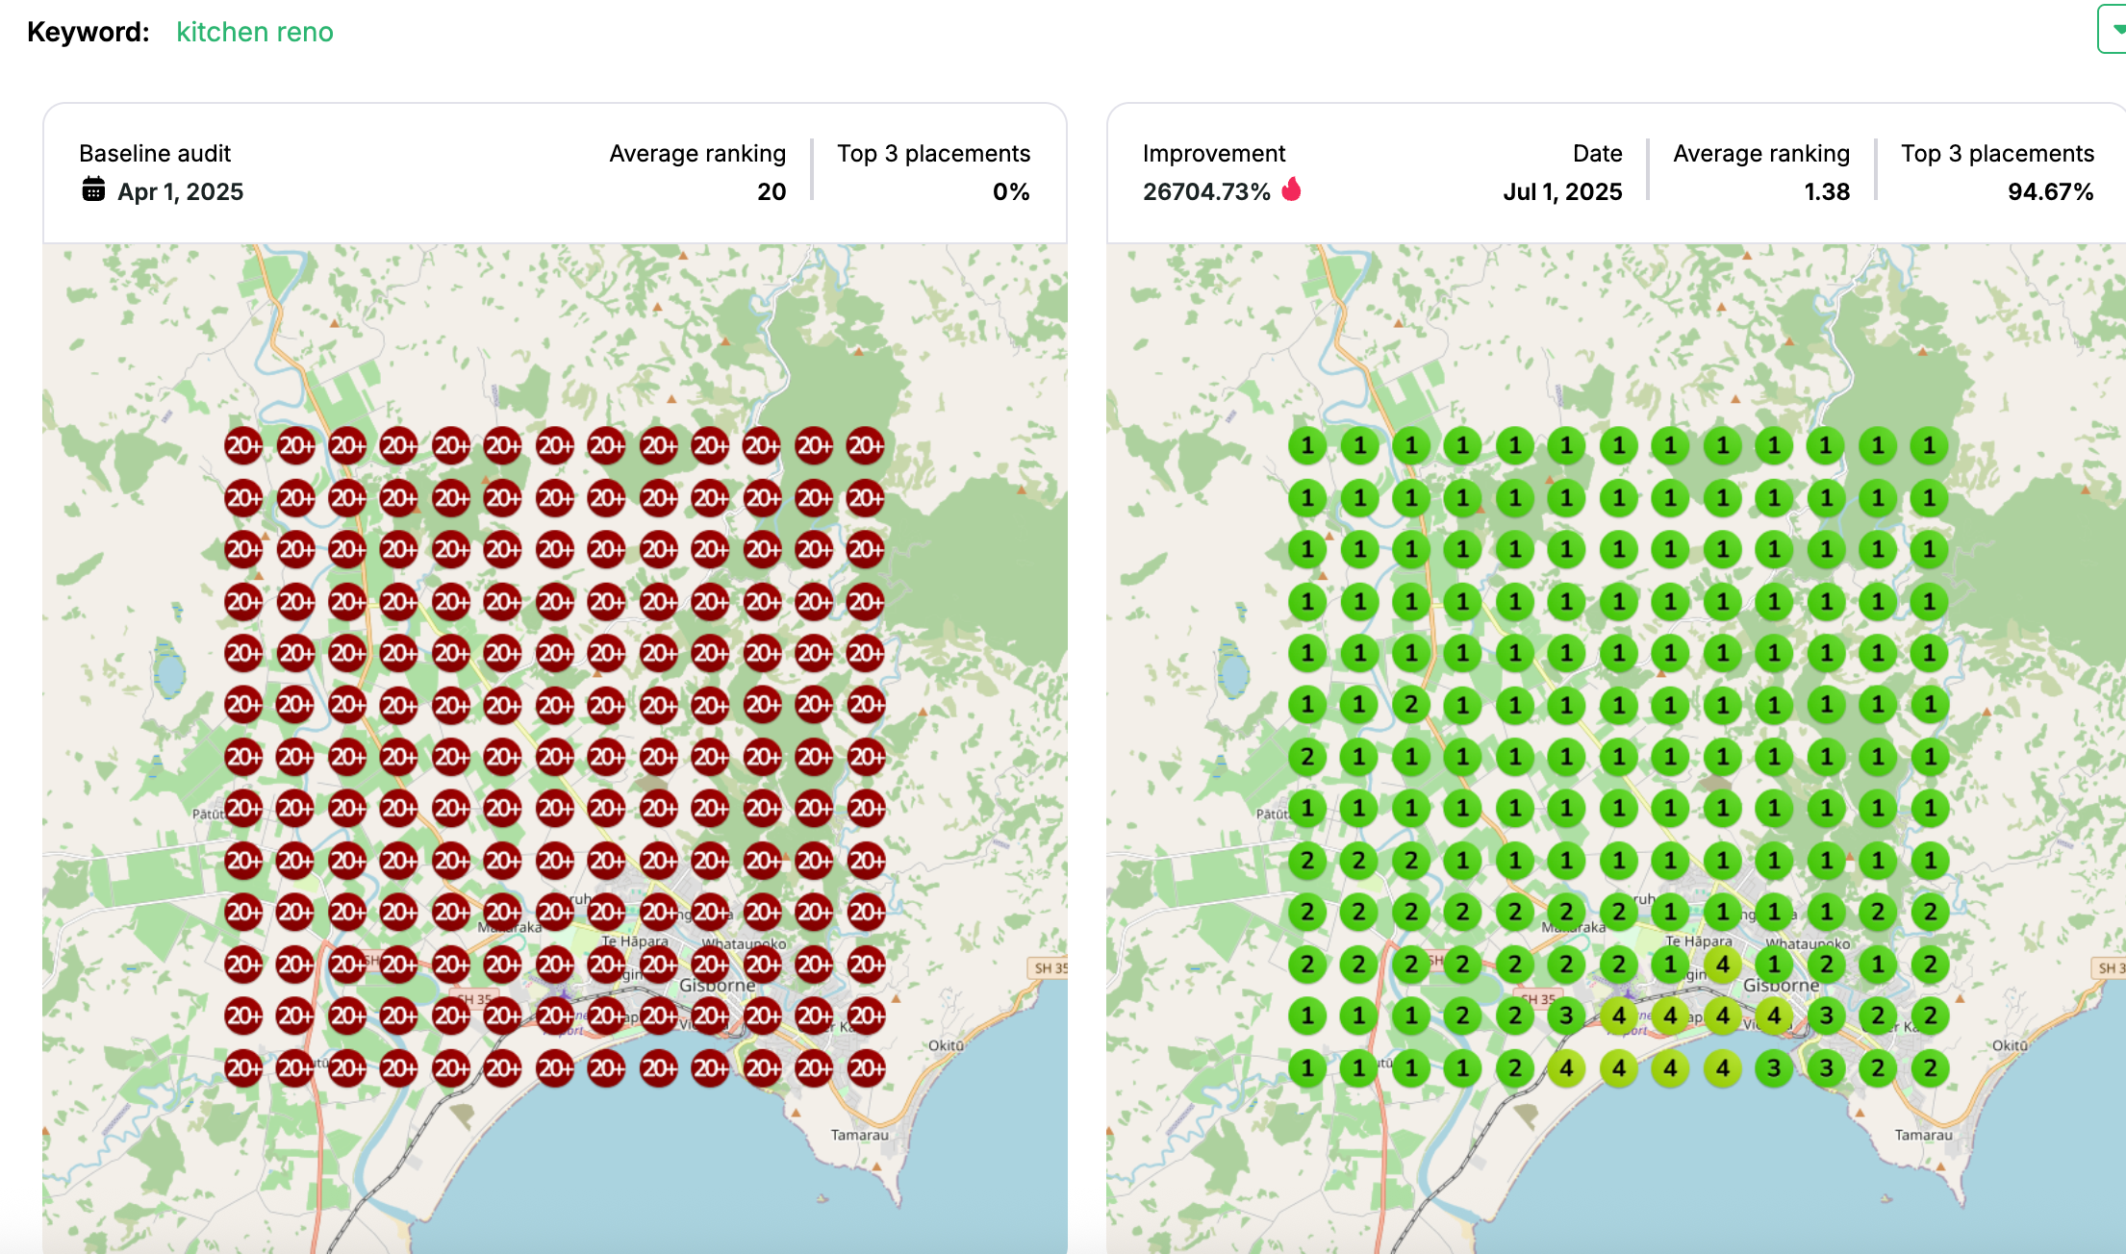
Task: Click the Tamarau label on the improvement map
Action: [1924, 1135]
